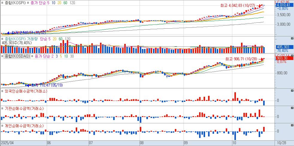Select the 종합(KOSPI) 거래량 title
The width and height of the screenshot is (294, 146).
click(x=22, y=39)
